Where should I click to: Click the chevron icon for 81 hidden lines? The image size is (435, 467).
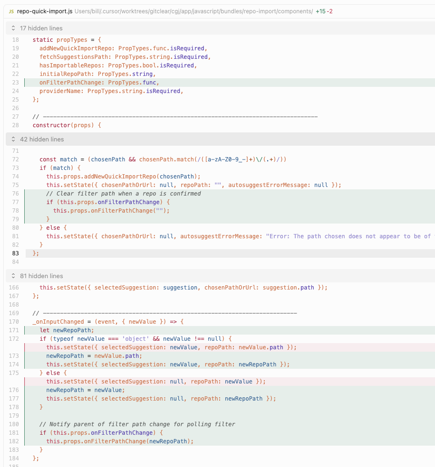tap(13, 276)
